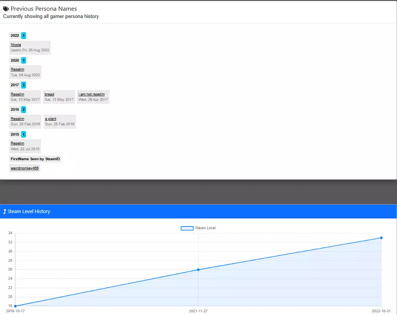This screenshot has width=397, height=315.
Task: Open the Nicole persona name link
Action: 16,45
